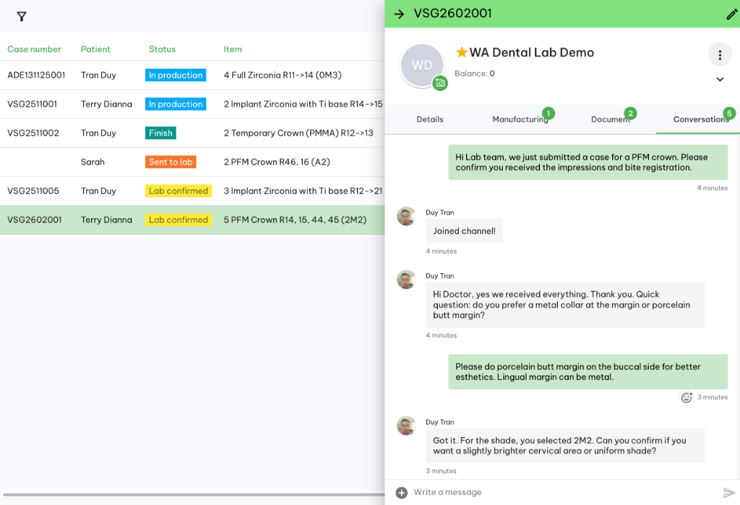Add emoji reaction to the margin message

click(x=687, y=397)
